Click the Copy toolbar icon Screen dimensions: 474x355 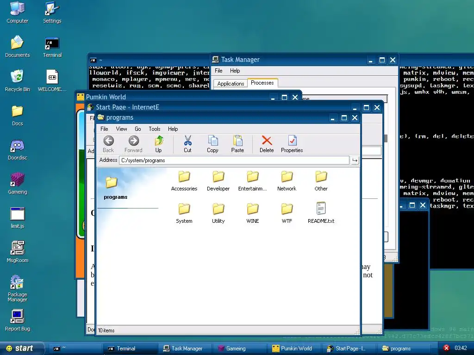[212, 144]
